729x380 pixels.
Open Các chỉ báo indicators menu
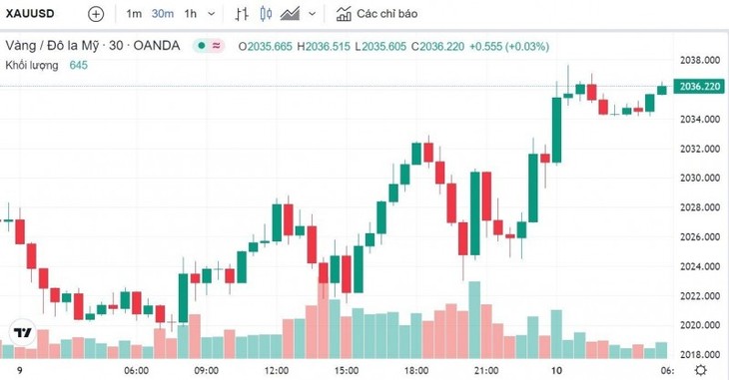(x=386, y=14)
